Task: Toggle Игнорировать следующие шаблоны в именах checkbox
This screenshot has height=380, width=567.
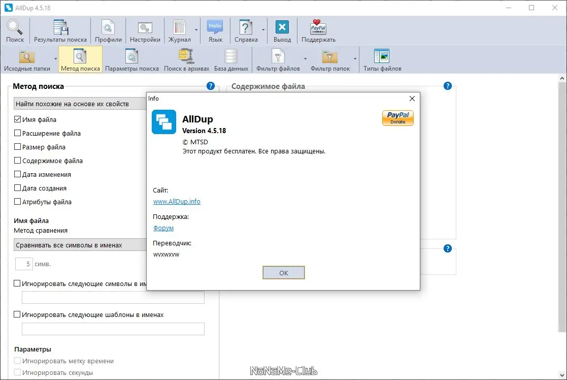Action: pos(17,314)
